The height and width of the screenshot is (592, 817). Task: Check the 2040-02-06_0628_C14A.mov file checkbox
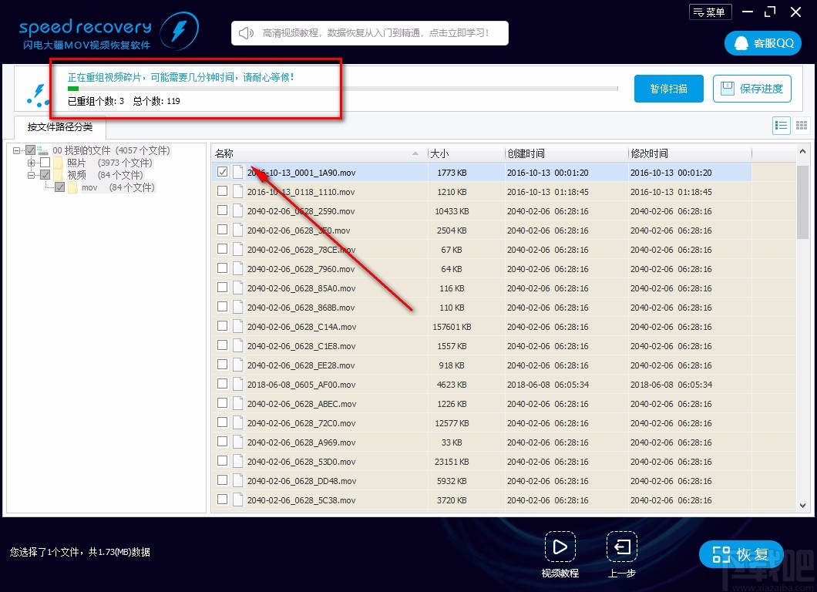tap(222, 326)
